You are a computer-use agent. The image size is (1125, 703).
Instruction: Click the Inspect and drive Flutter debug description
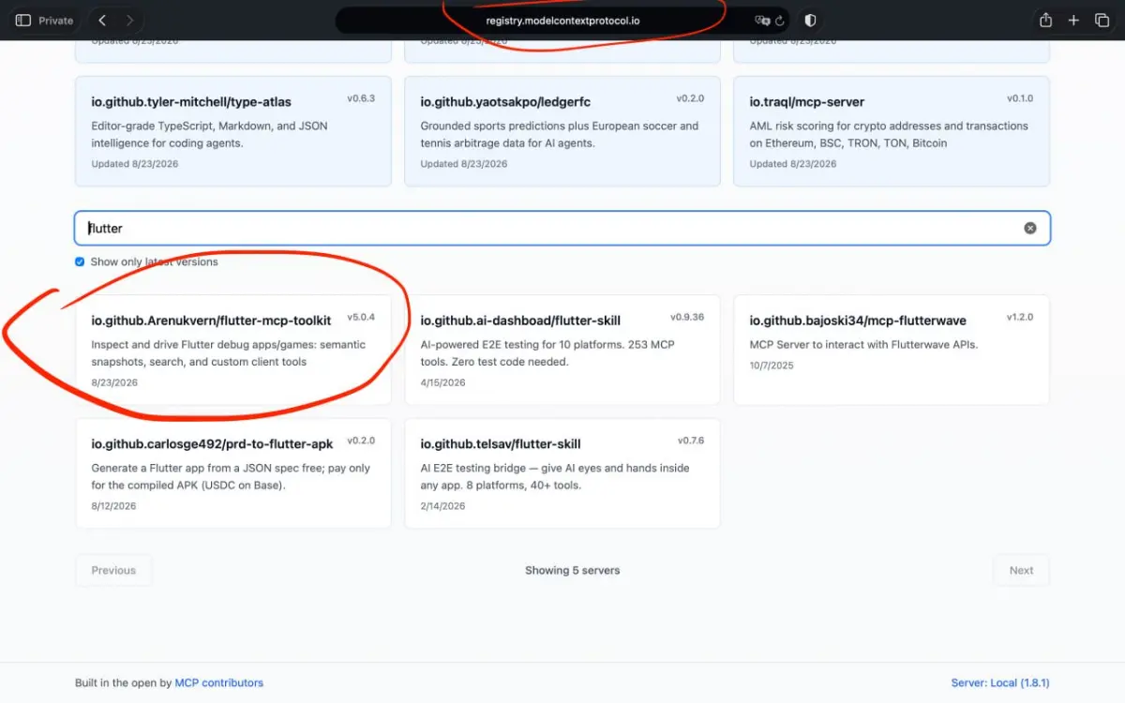tap(229, 352)
